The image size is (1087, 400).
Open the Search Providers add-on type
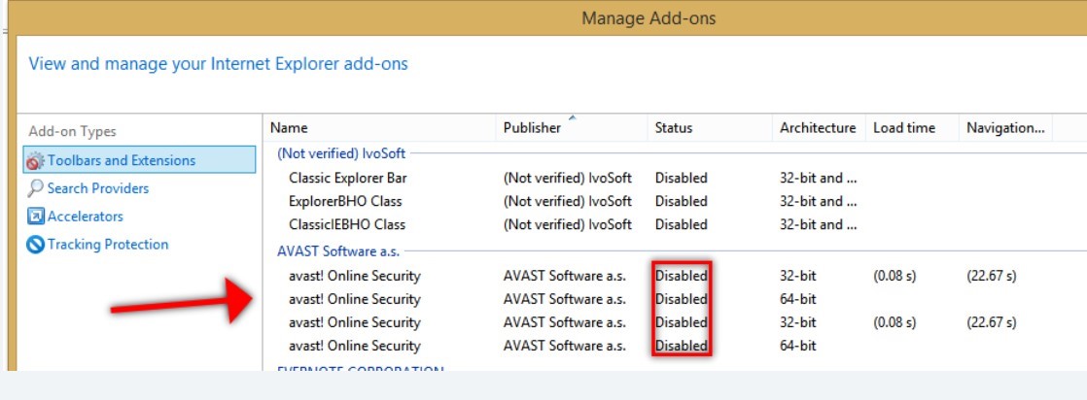click(x=97, y=188)
